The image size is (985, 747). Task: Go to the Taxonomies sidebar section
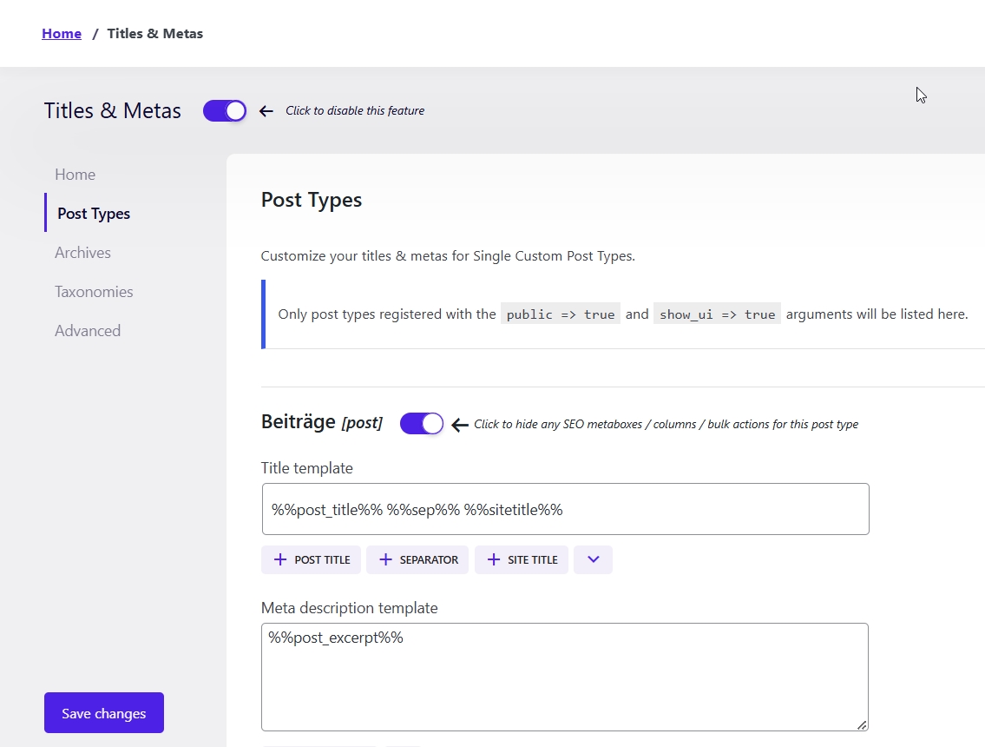click(x=94, y=292)
